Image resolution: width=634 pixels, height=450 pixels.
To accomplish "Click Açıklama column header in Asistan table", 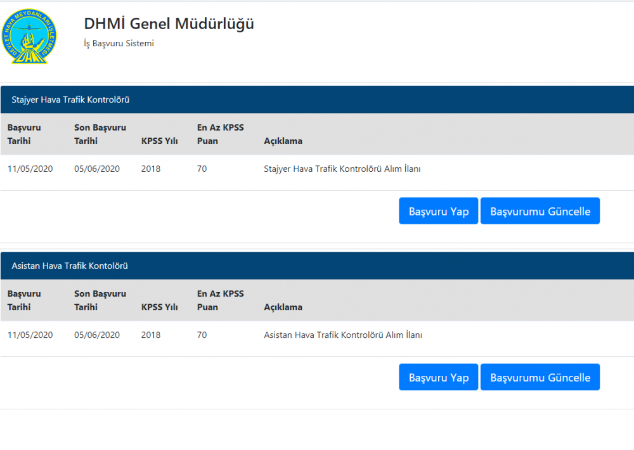I will 283,307.
